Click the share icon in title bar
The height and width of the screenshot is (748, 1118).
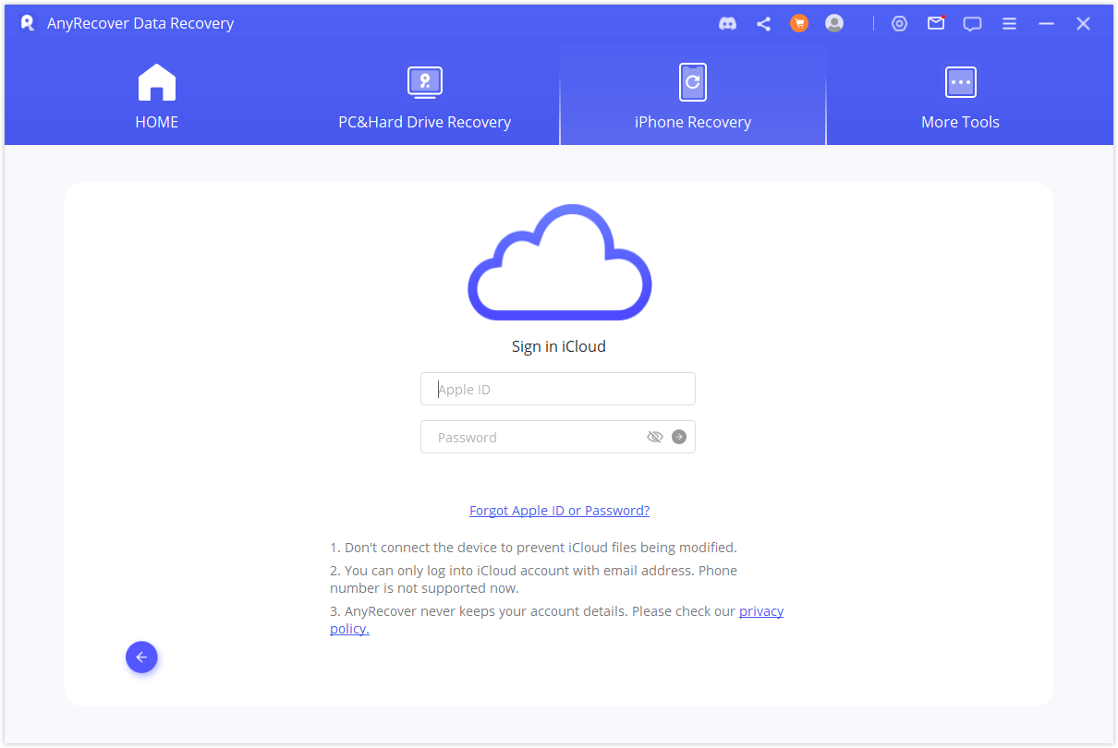[x=763, y=24]
